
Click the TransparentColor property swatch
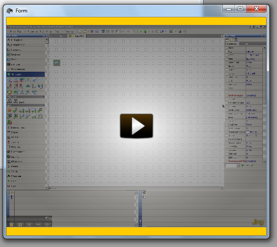coord(247,132)
